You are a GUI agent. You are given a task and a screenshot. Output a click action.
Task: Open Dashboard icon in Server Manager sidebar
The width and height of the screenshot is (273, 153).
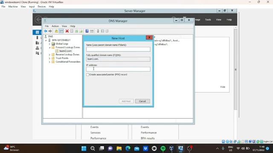pos(37,32)
